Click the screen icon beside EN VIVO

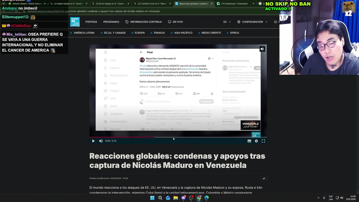pyautogui.click(x=169, y=22)
